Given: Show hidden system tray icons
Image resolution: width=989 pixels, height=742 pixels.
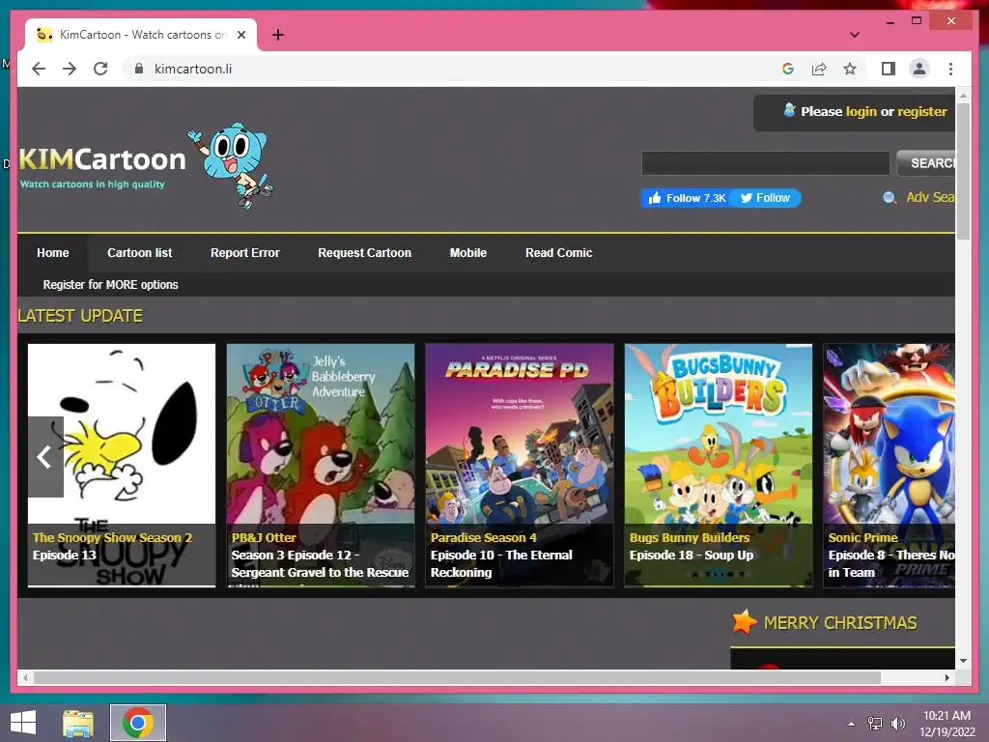Looking at the screenshot, I should coord(852,724).
